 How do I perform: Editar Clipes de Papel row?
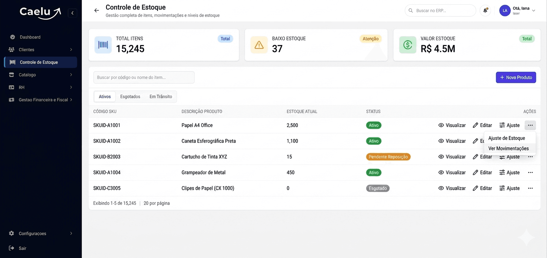482,188
